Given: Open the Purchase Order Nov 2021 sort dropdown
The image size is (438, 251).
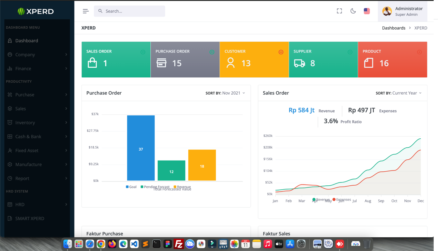Looking at the screenshot, I should pos(225,93).
